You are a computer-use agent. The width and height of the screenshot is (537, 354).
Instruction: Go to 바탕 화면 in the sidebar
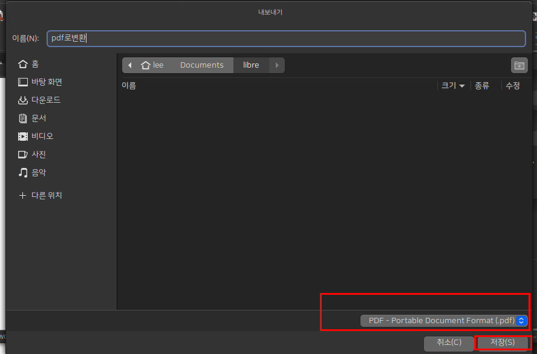click(x=46, y=82)
